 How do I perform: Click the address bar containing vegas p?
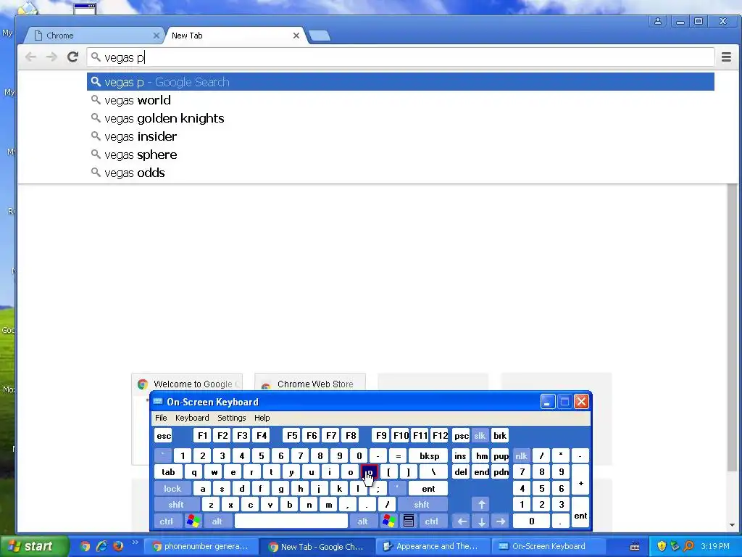pyautogui.click(x=400, y=57)
